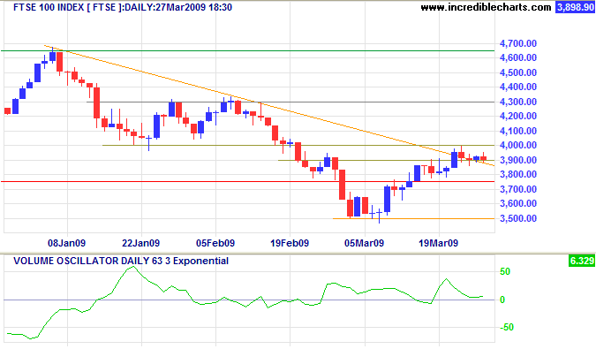Image resolution: width=596 pixels, height=349 pixels.
Task: Select the 3,898.90 last price box
Action: 575,7
